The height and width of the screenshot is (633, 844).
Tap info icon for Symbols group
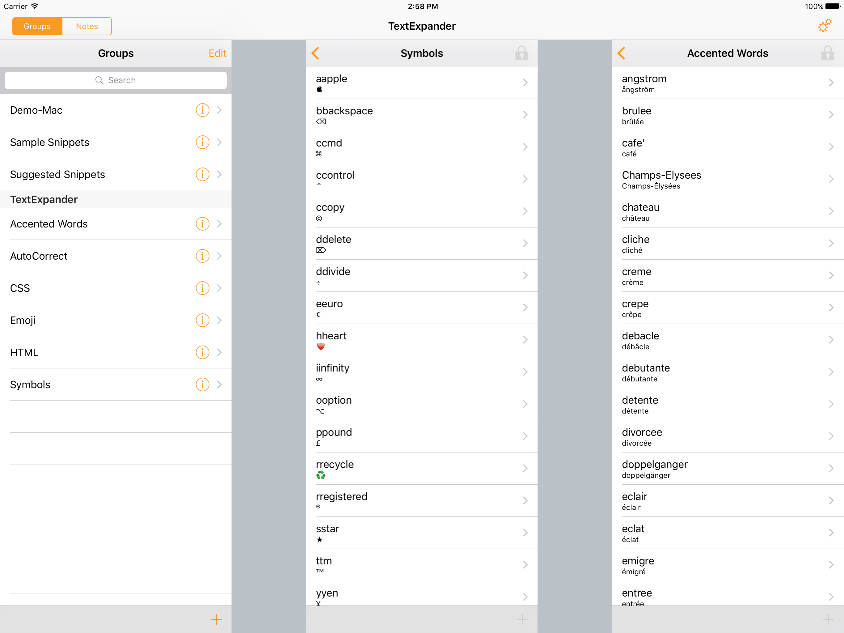(x=202, y=384)
